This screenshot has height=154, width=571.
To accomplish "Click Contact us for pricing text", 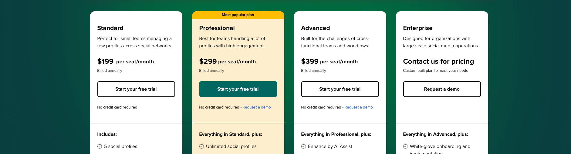I will (x=438, y=62).
